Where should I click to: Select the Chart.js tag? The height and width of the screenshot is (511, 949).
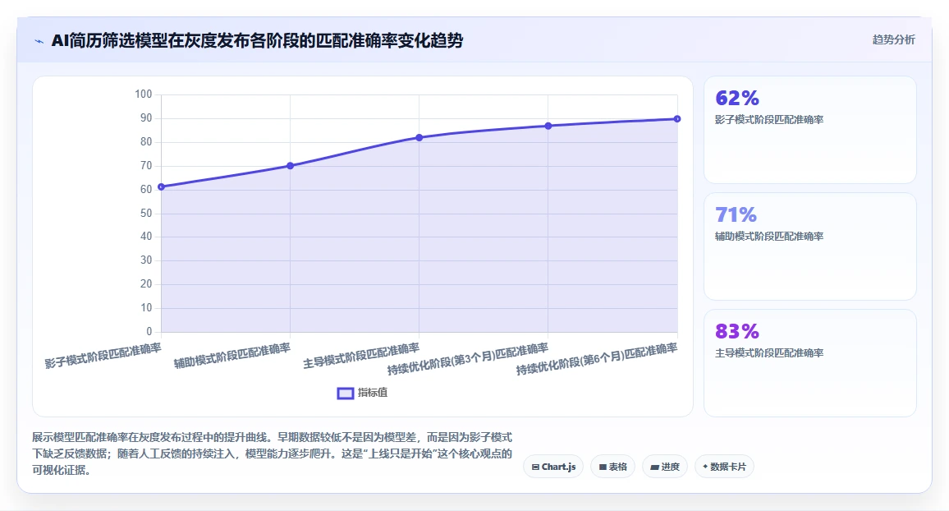pyautogui.click(x=553, y=467)
